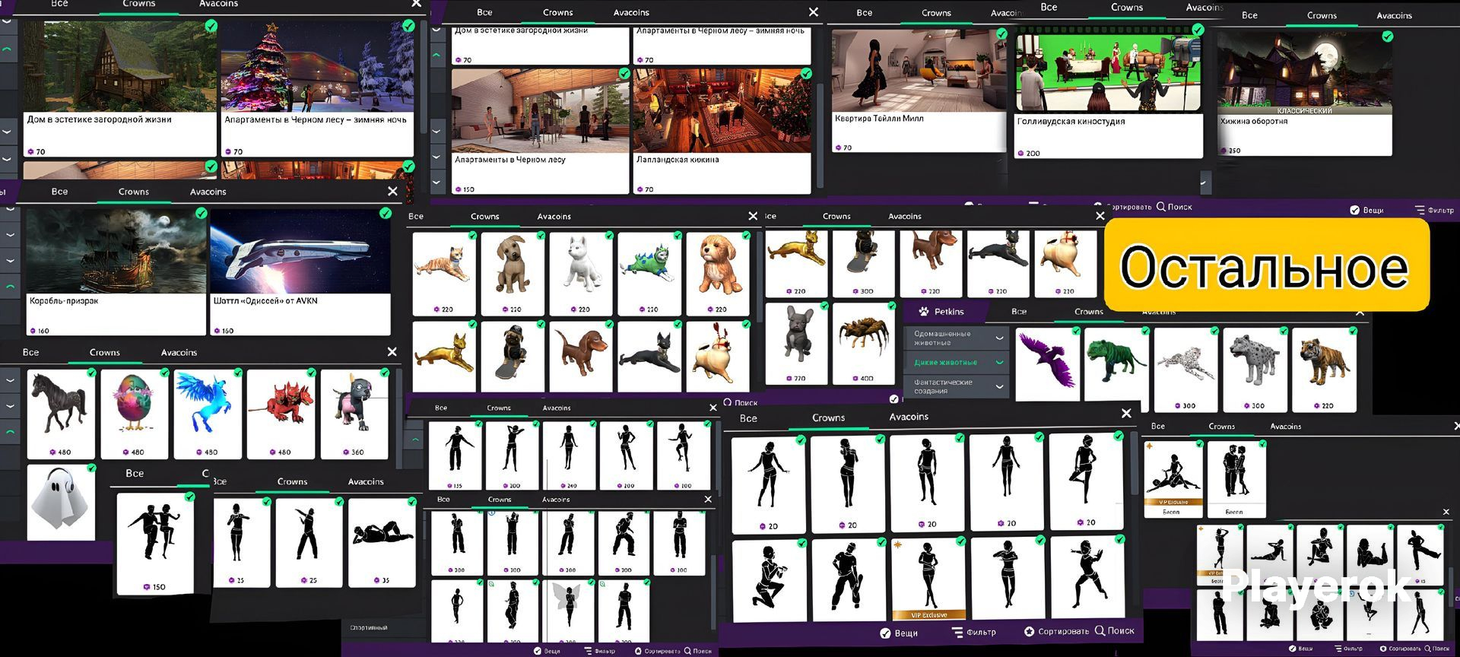The image size is (1460, 657).
Task: Open the Лапландская кюкина scene thumbnail
Action: [722, 111]
